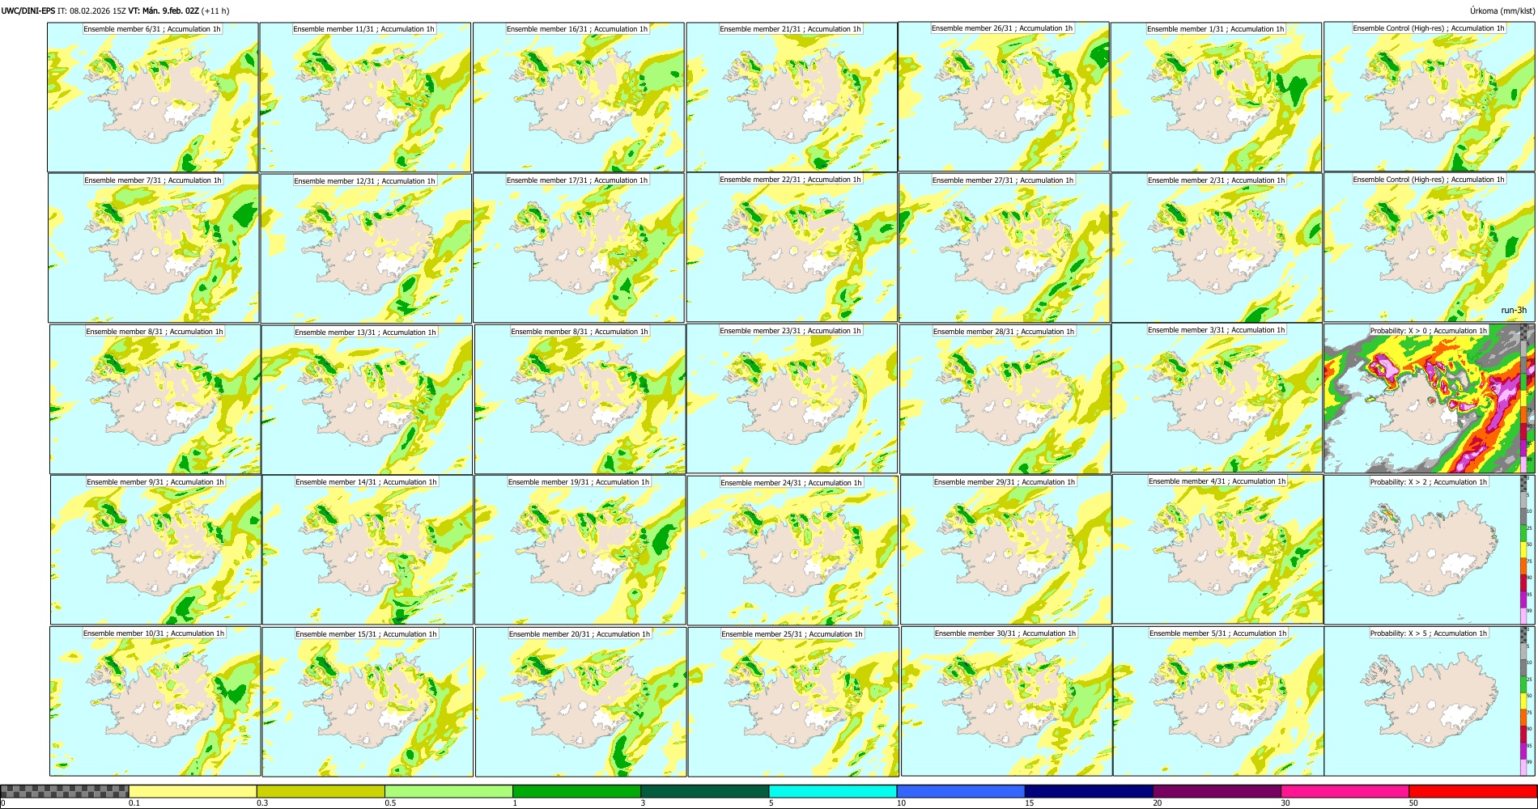Click the cyan 5–10 legend swatch
The width and height of the screenshot is (1538, 809).
pos(833,791)
